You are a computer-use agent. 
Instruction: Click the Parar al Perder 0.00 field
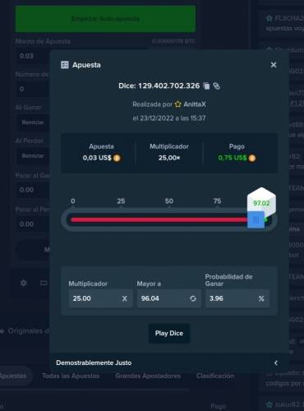tap(33, 224)
